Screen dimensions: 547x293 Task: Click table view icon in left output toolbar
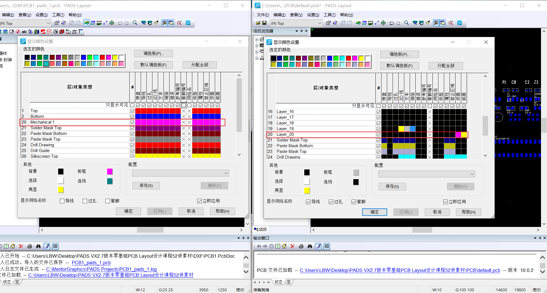[55, 246]
